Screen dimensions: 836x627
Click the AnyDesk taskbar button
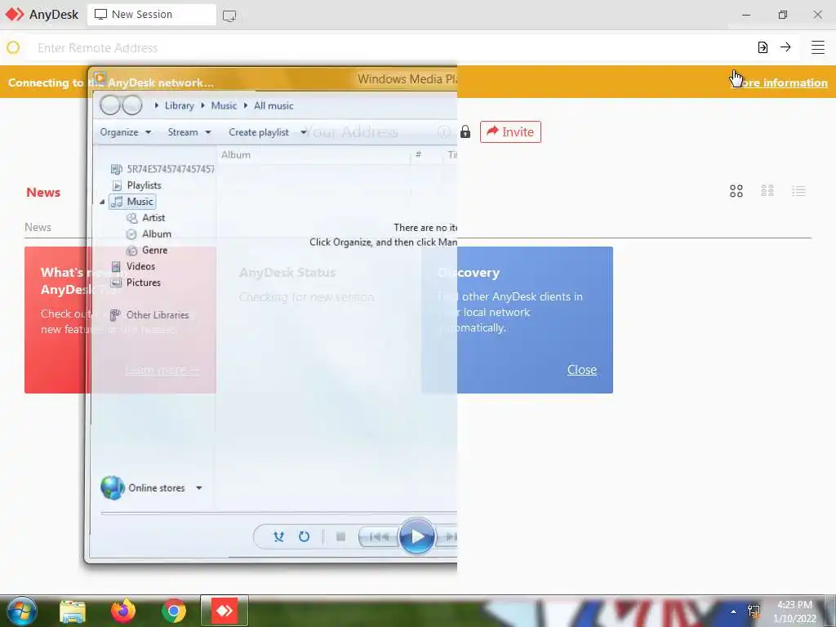click(225, 611)
